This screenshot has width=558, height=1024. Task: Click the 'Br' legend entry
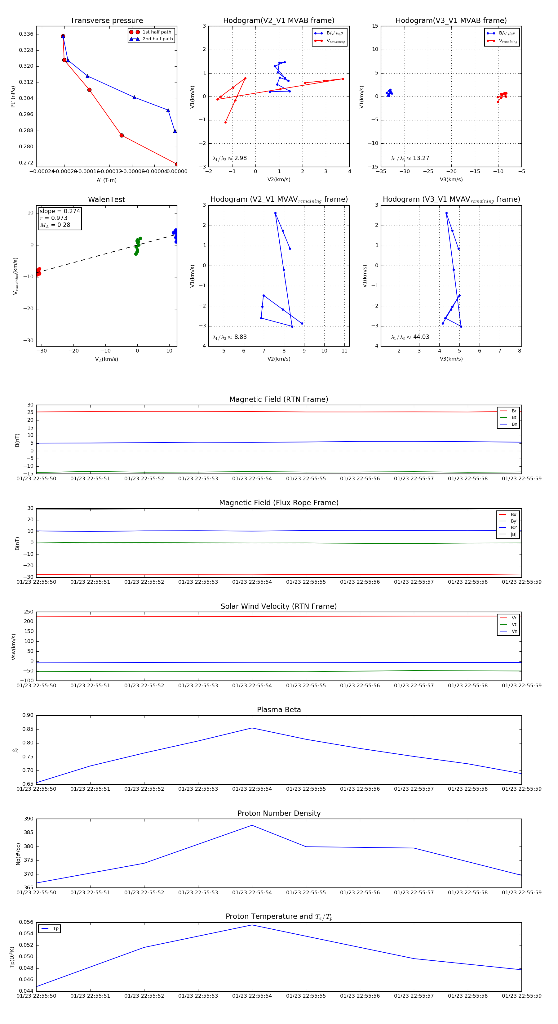point(509,411)
